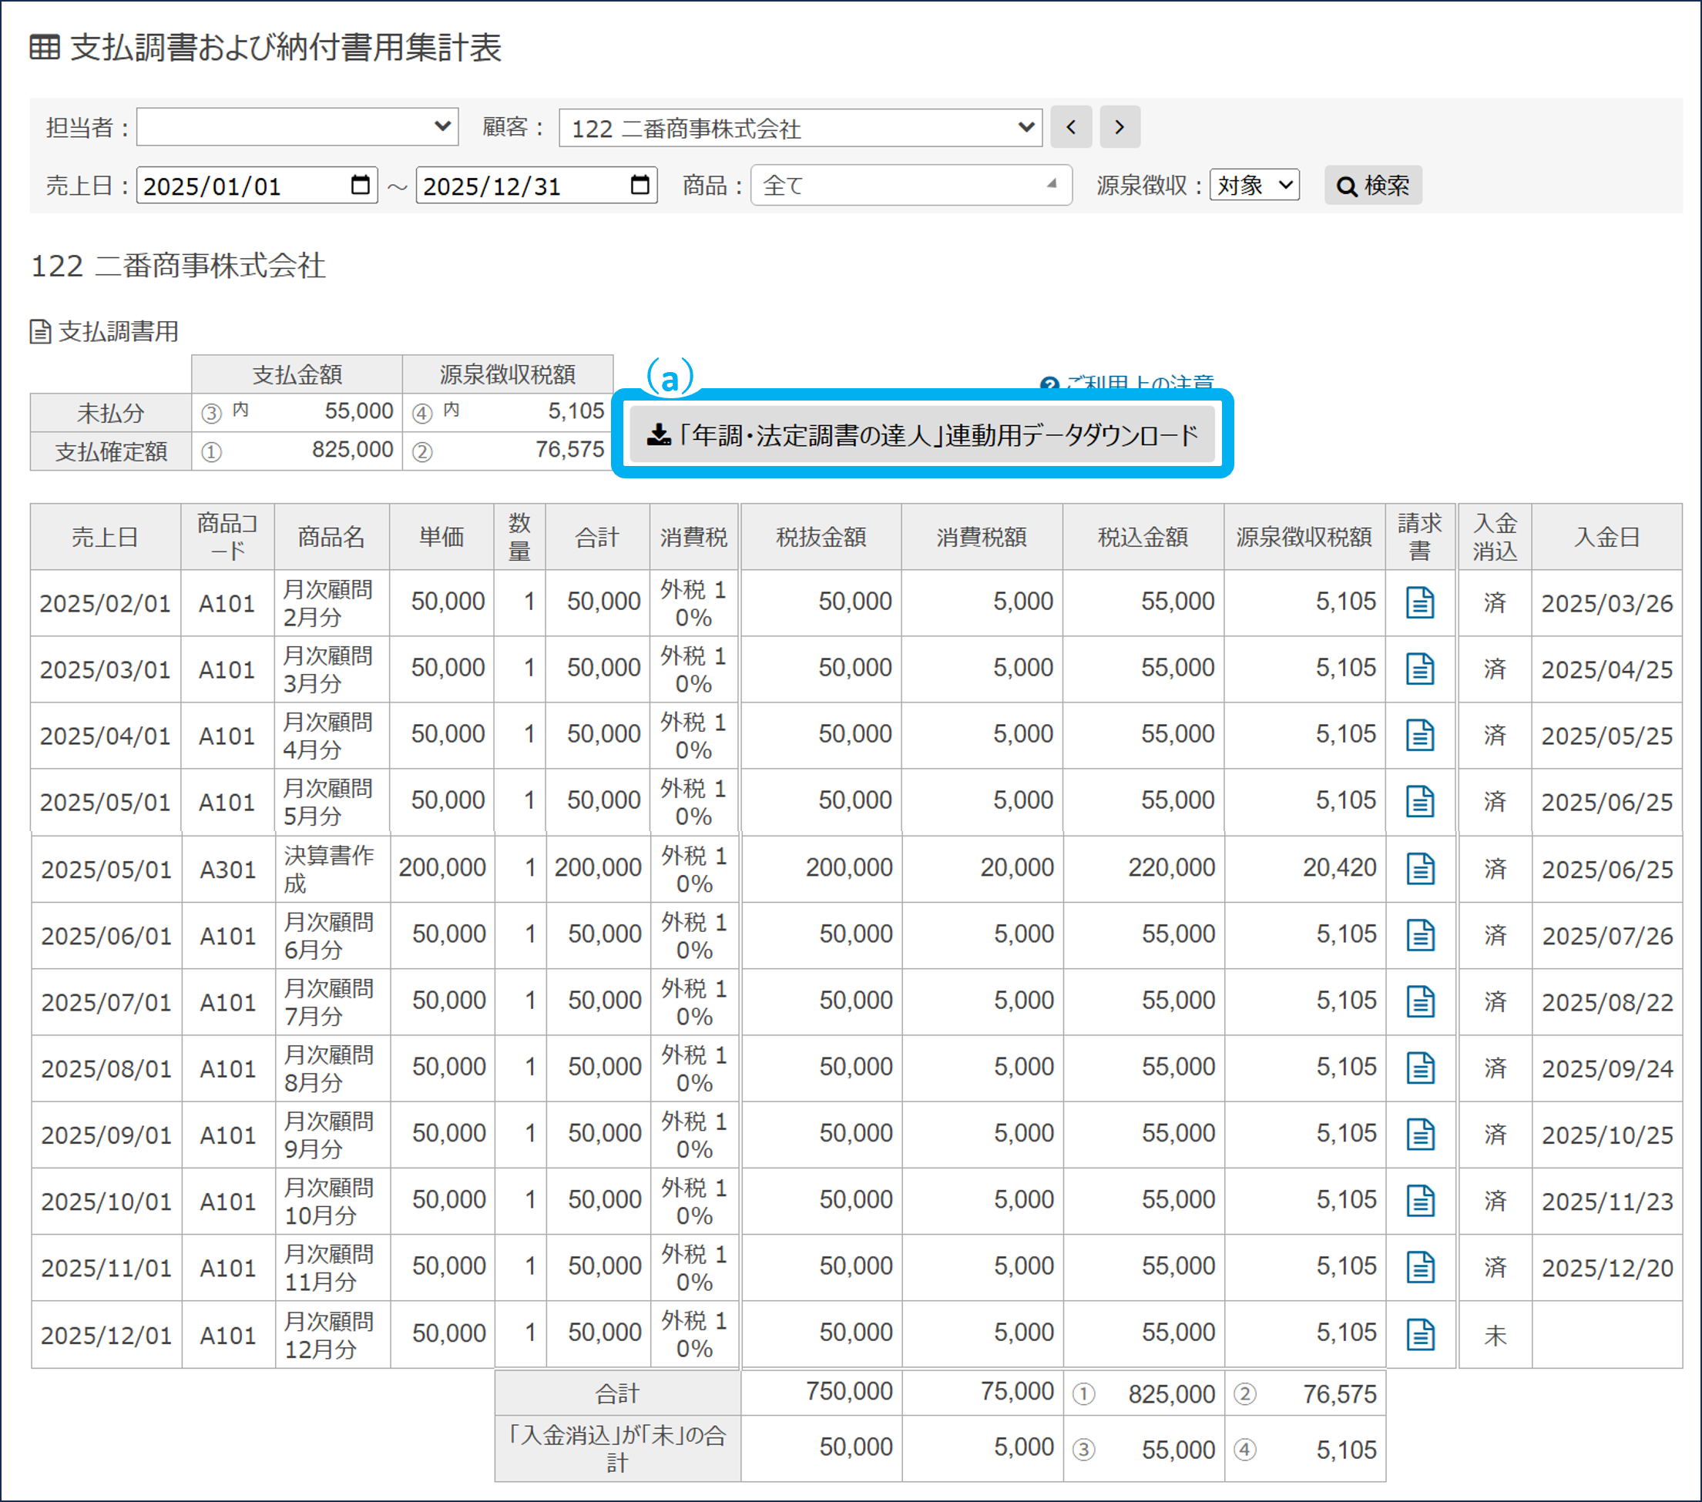Image resolution: width=1702 pixels, height=1502 pixels.
Task: Click calendar icon in end date field
Action: 640,185
